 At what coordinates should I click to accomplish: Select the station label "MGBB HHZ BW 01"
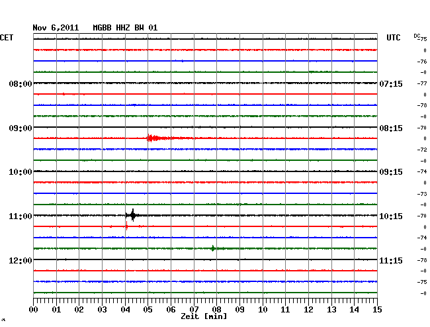pyautogui.click(x=125, y=28)
